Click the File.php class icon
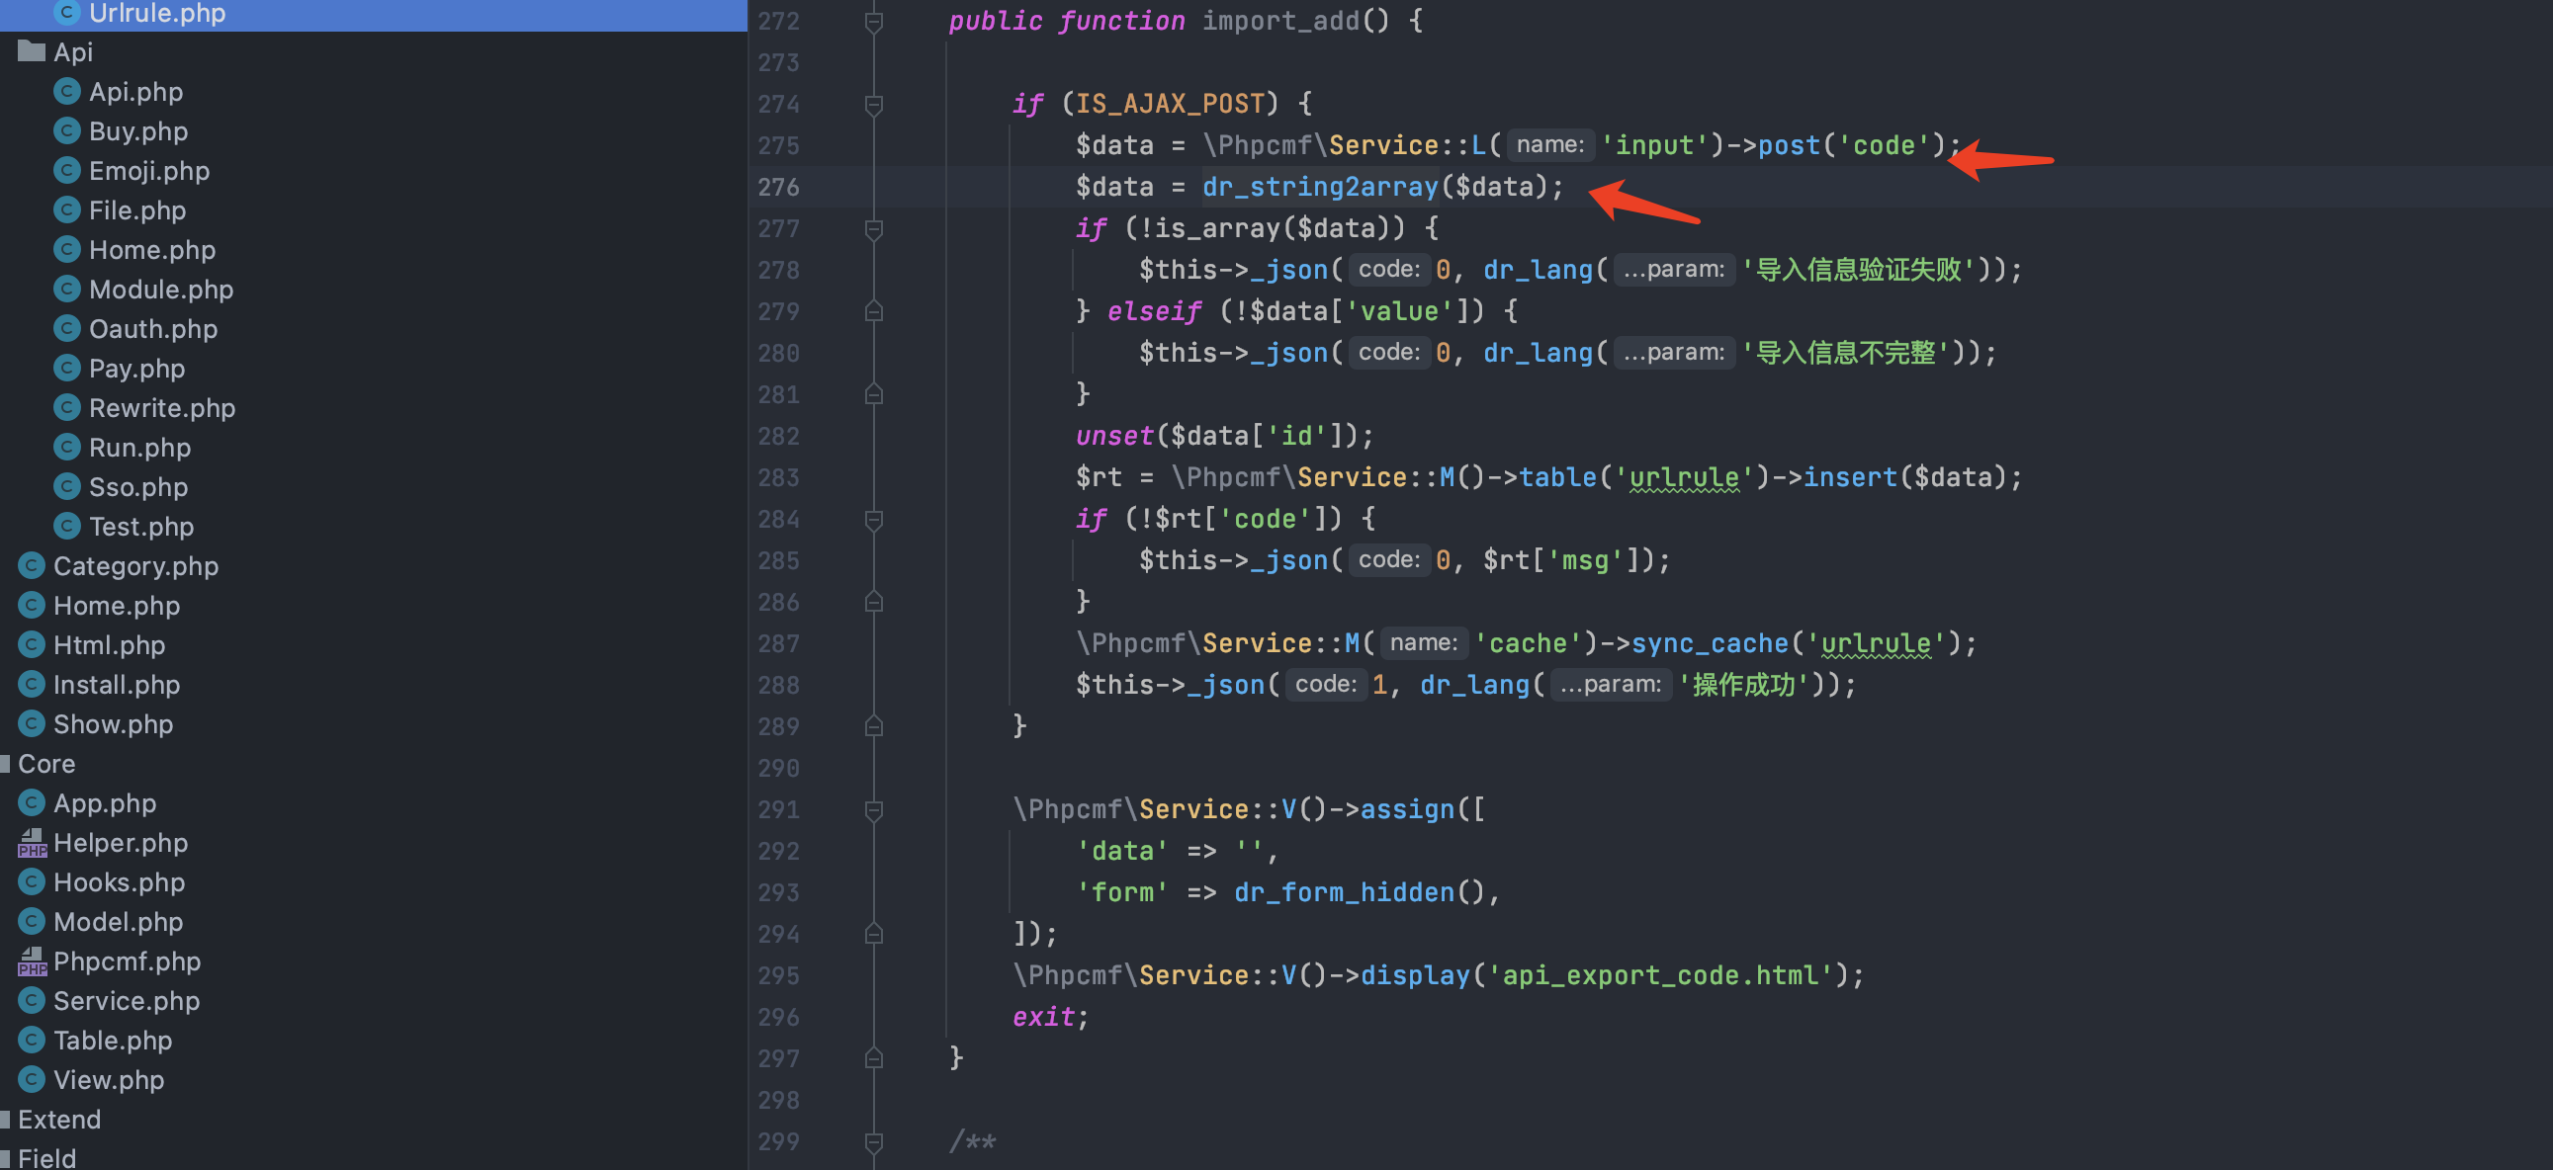2553x1170 pixels. click(x=66, y=210)
